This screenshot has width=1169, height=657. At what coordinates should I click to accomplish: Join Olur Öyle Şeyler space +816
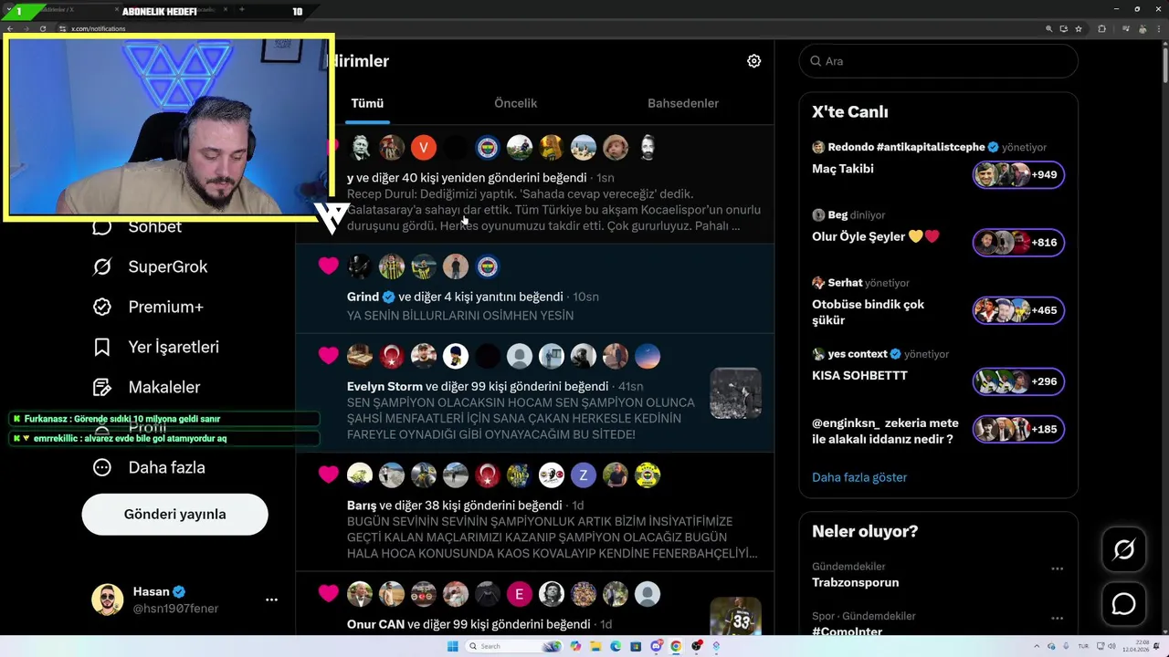coord(1018,243)
